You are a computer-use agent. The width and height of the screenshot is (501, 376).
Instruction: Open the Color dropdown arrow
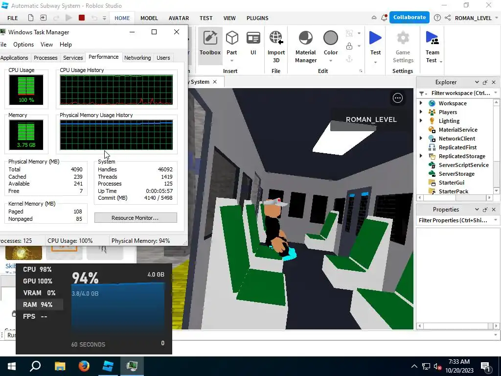(330, 61)
